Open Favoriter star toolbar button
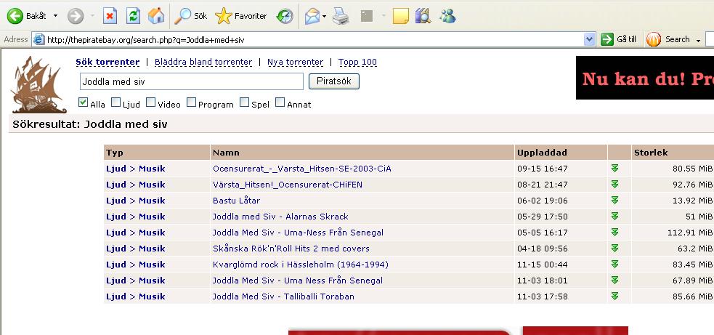The height and width of the screenshot is (335, 714). pos(241,16)
